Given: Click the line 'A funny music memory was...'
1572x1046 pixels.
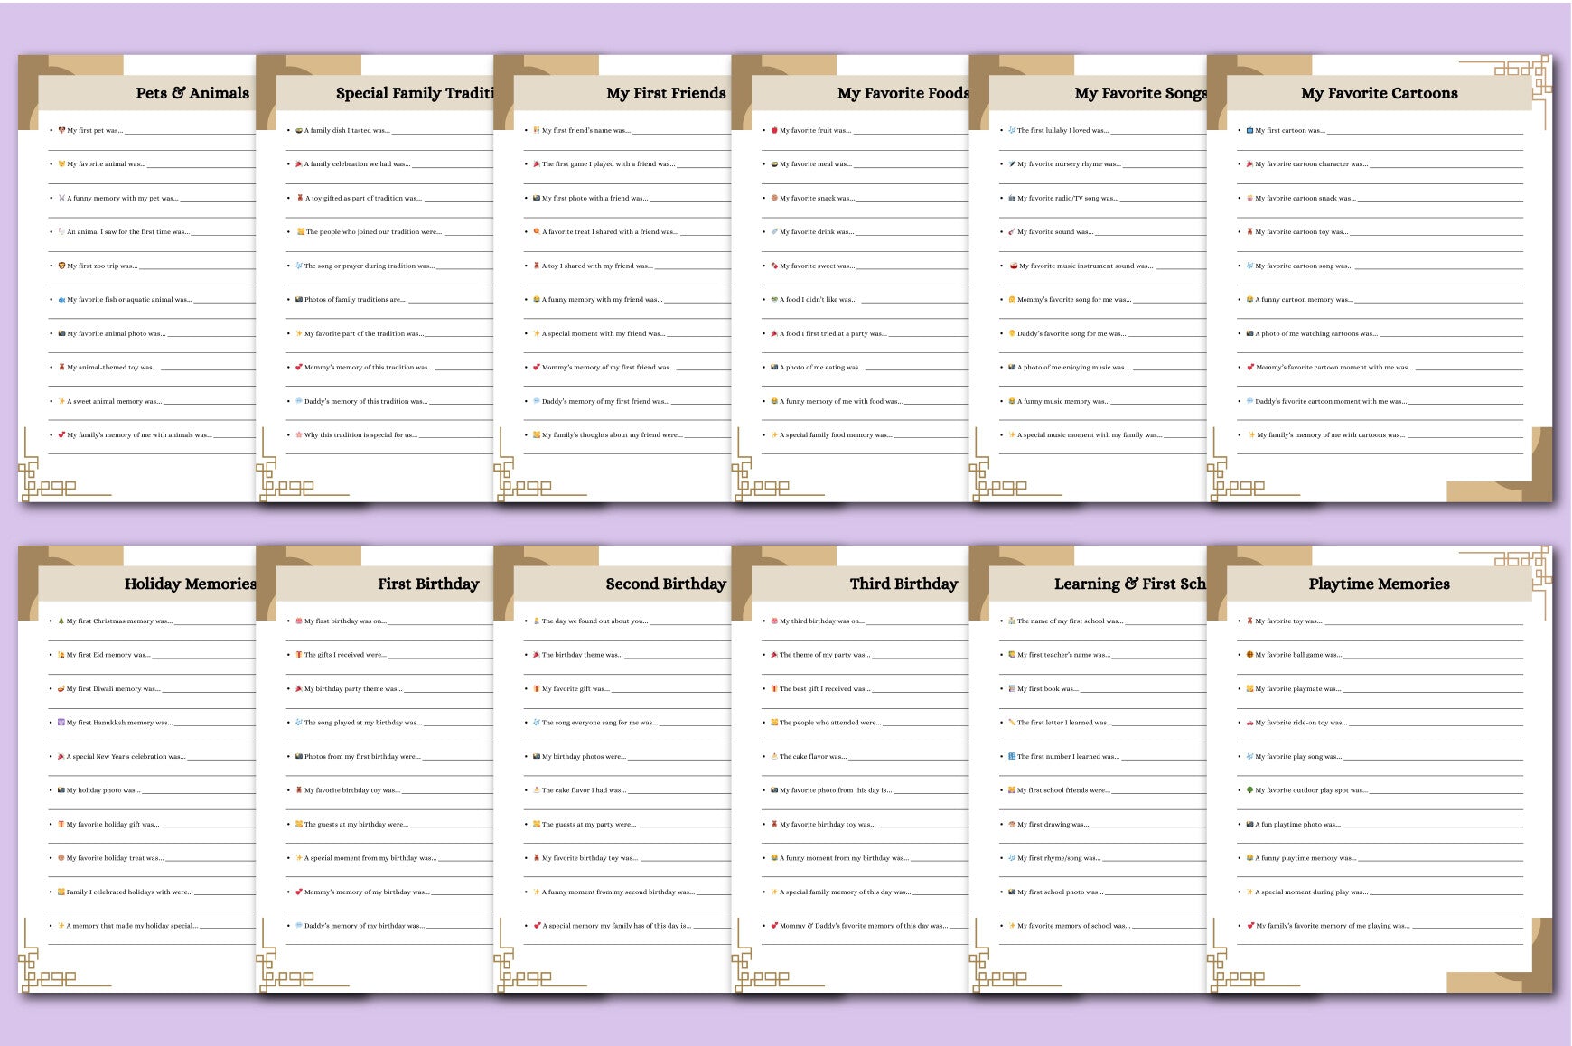Looking at the screenshot, I should point(1062,401).
